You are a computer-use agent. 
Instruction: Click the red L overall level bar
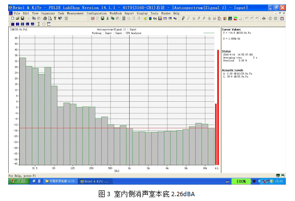[x=218, y=106]
